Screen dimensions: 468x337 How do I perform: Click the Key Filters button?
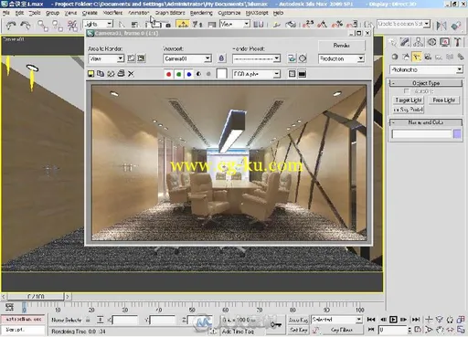[x=342, y=330]
